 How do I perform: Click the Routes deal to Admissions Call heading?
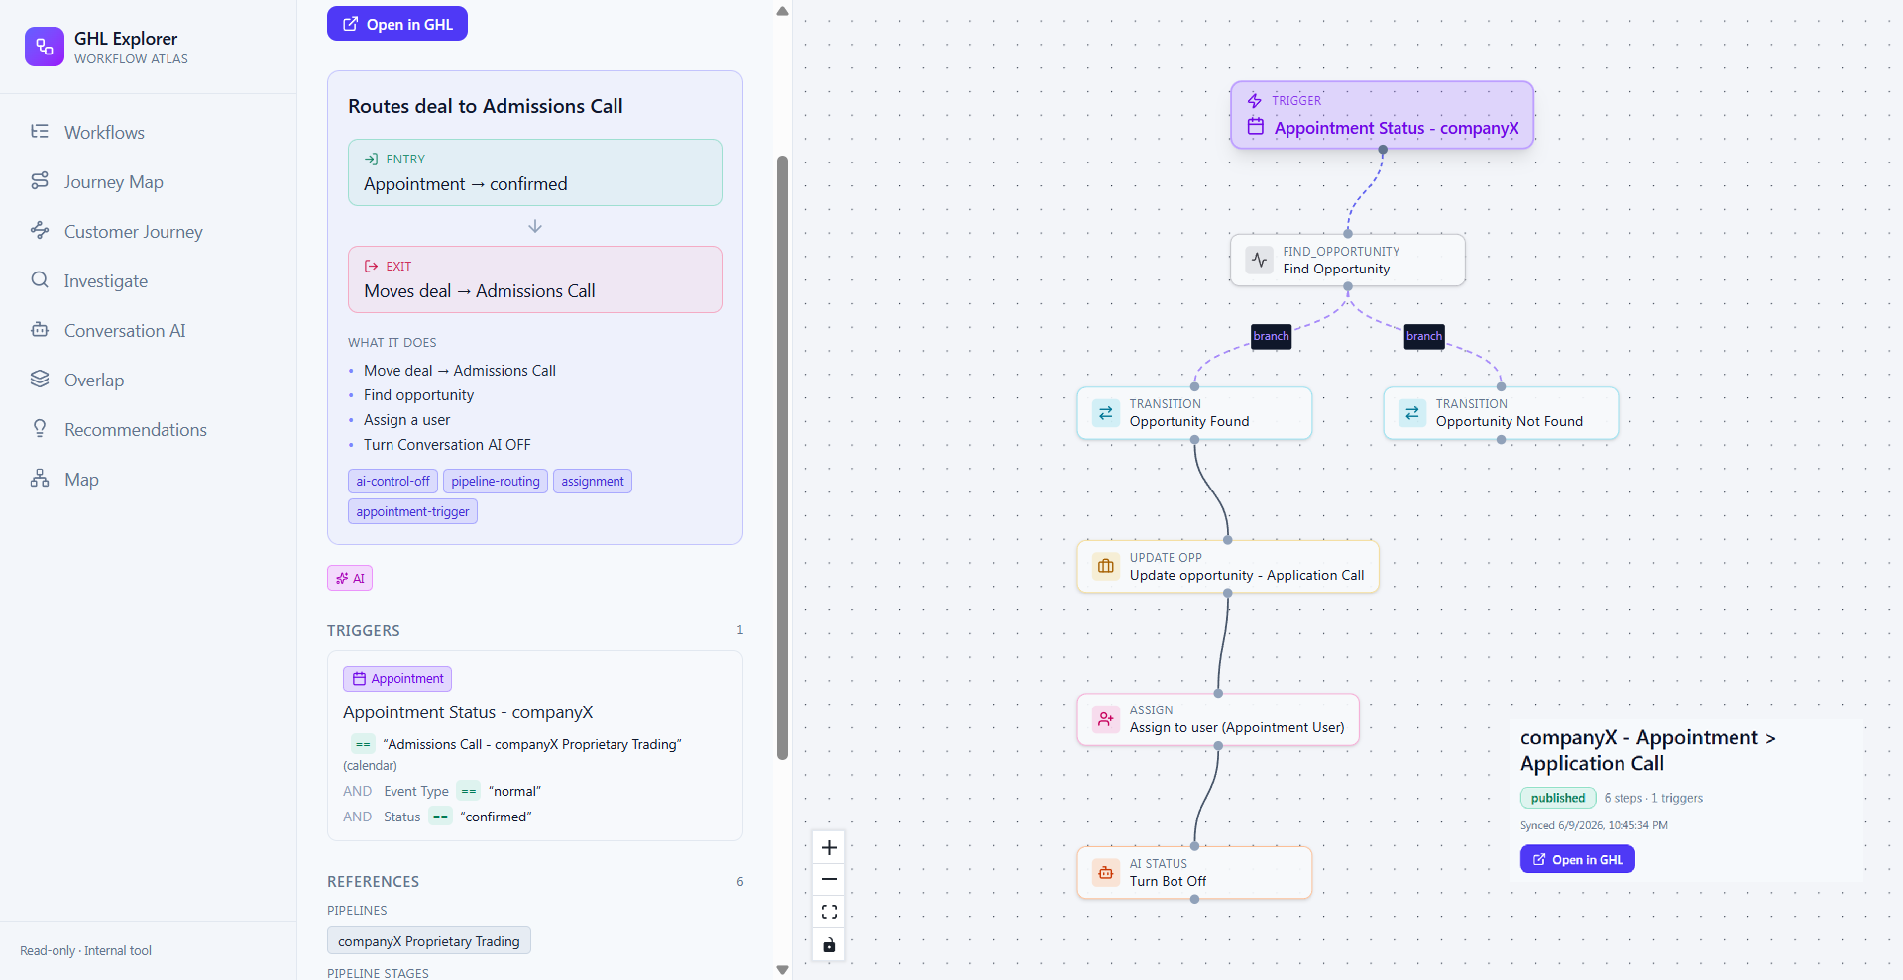[486, 106]
